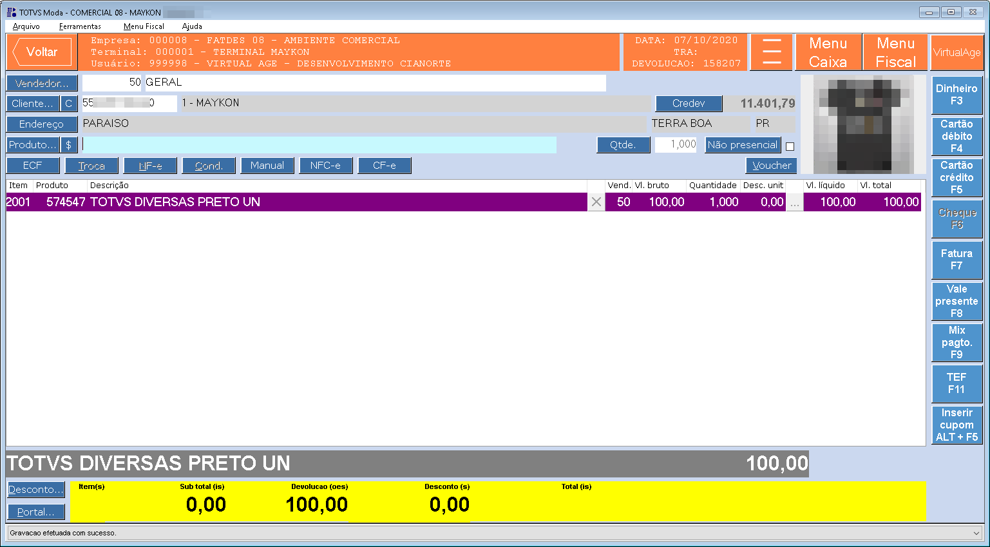Click the Devolucao total 100,00
Image resolution: width=990 pixels, height=547 pixels.
[317, 505]
